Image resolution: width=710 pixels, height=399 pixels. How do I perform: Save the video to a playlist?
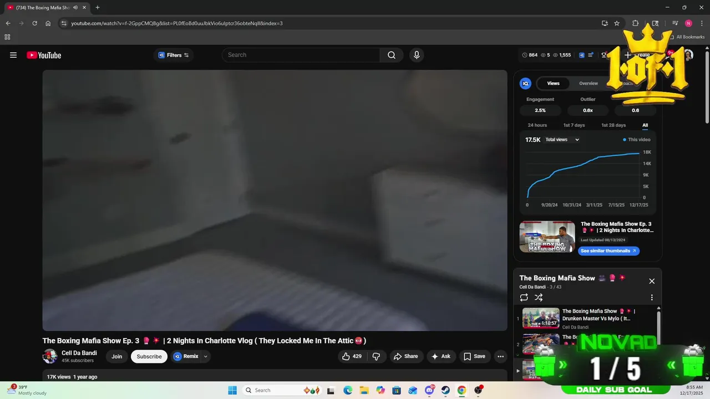pyautogui.click(x=475, y=356)
